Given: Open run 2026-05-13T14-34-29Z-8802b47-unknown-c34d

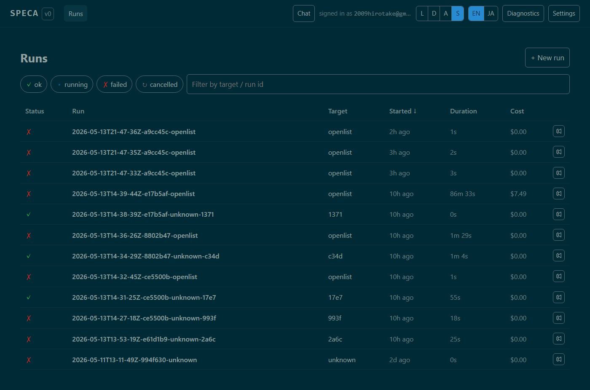Looking at the screenshot, I should click(x=145, y=256).
